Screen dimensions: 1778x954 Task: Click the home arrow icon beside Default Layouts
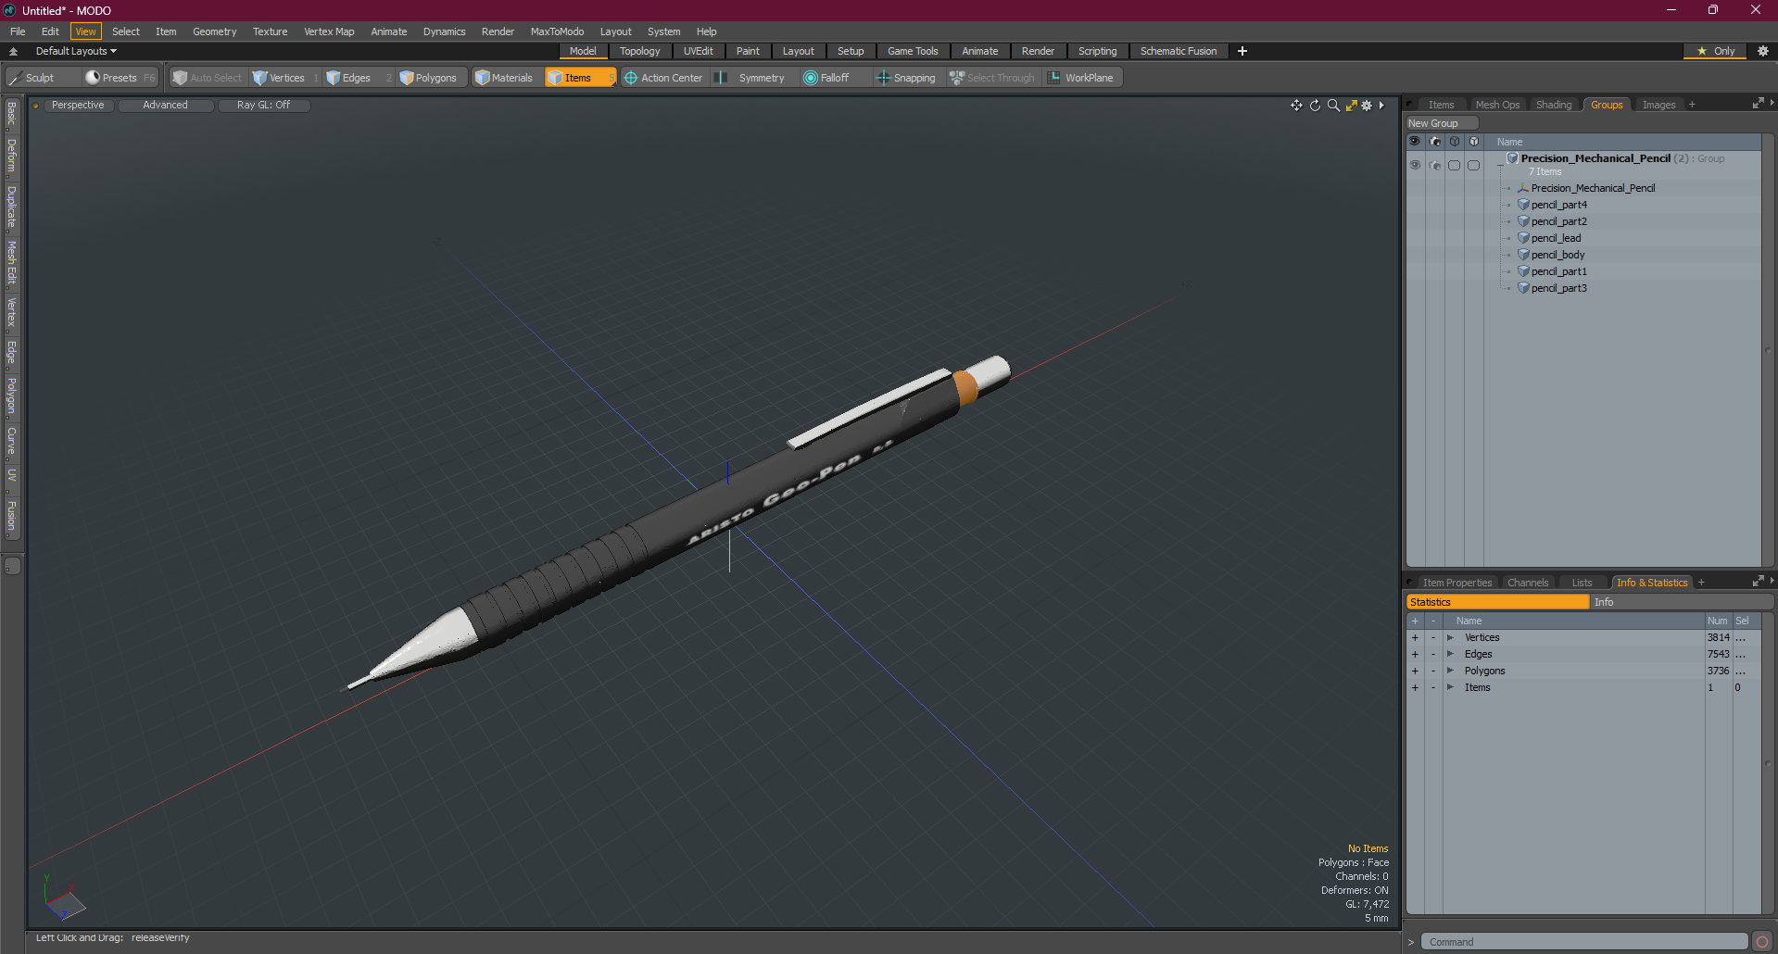pos(13,51)
